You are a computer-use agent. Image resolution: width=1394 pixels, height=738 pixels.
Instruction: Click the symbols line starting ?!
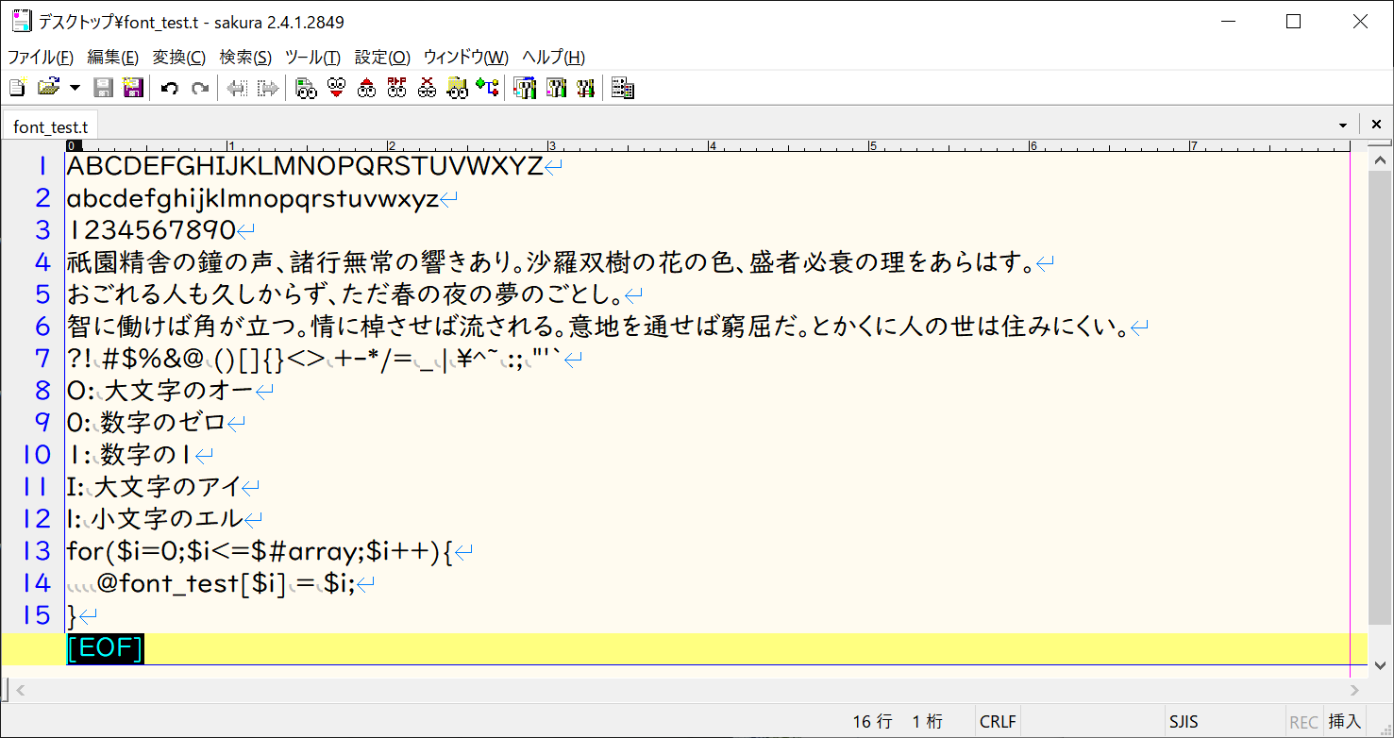(x=315, y=359)
